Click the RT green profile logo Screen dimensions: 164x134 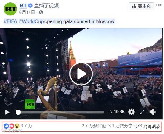(x=10, y=9)
